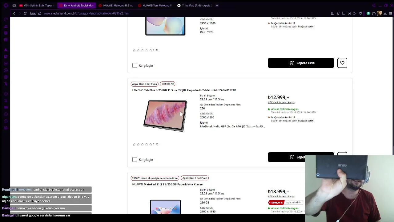Click Mağaza seçin link for LENOVO Tab Plus
This screenshot has height=222, width=394.
pyautogui.click(x=306, y=121)
